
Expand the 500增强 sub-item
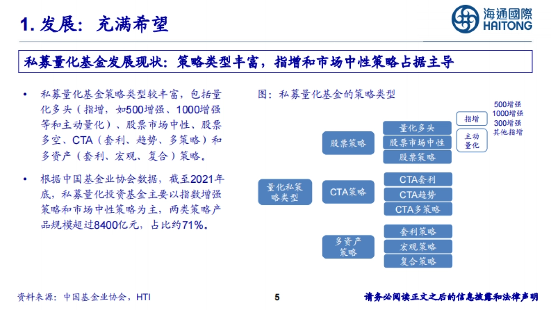[x=507, y=104]
